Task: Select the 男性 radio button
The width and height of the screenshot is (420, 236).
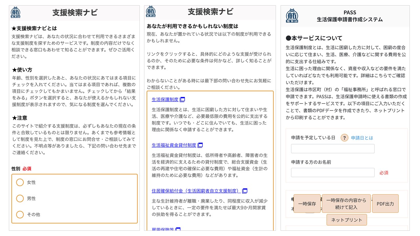Action: pos(20,198)
